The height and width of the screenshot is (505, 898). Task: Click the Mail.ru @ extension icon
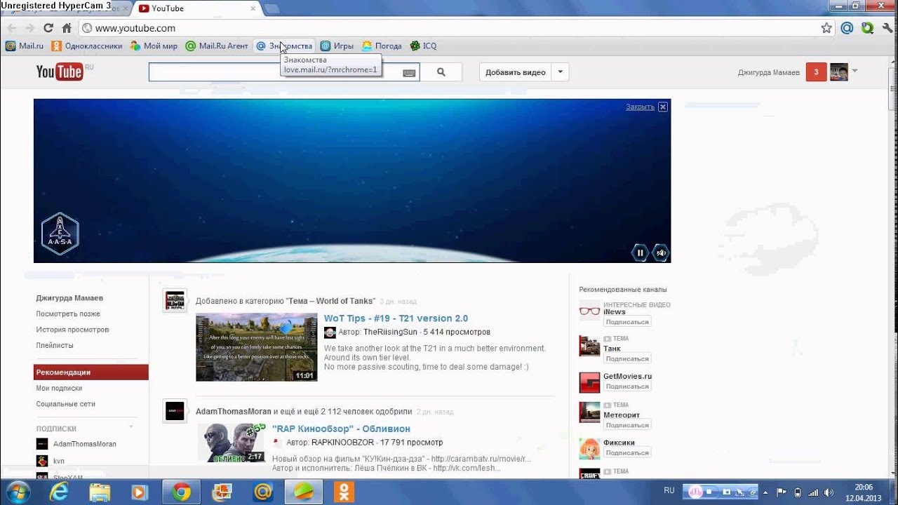[x=847, y=28]
